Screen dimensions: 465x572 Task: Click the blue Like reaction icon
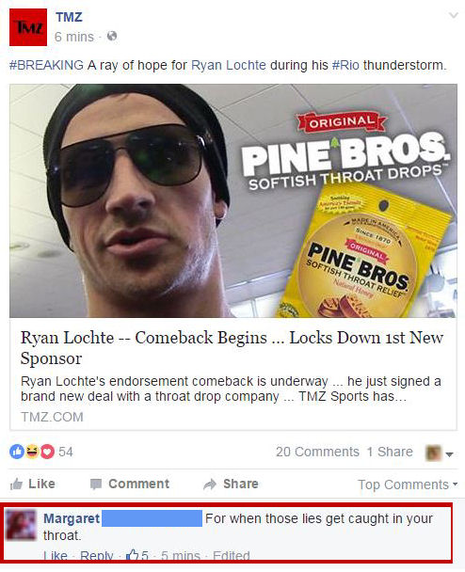point(17,452)
